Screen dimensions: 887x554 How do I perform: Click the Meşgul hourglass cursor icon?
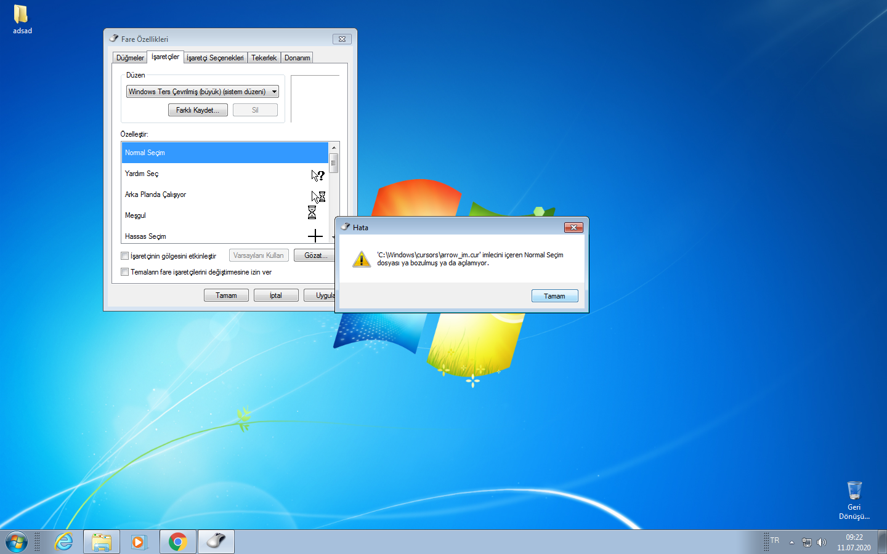point(312,212)
